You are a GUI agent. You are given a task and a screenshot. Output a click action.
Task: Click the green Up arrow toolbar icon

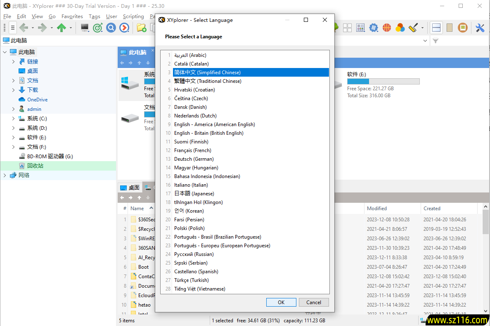click(62, 28)
